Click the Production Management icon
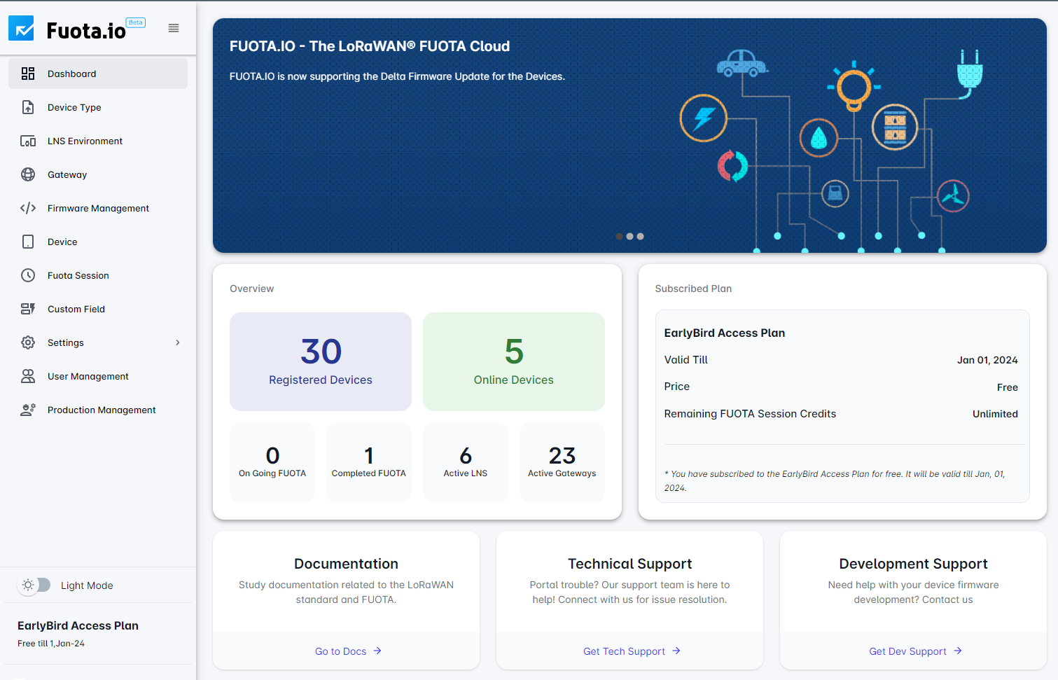 [28, 410]
